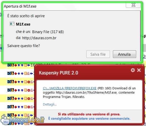Open the MOZILLA FIREFOX\FIREFOX.EXE path link

click(x=70, y=88)
